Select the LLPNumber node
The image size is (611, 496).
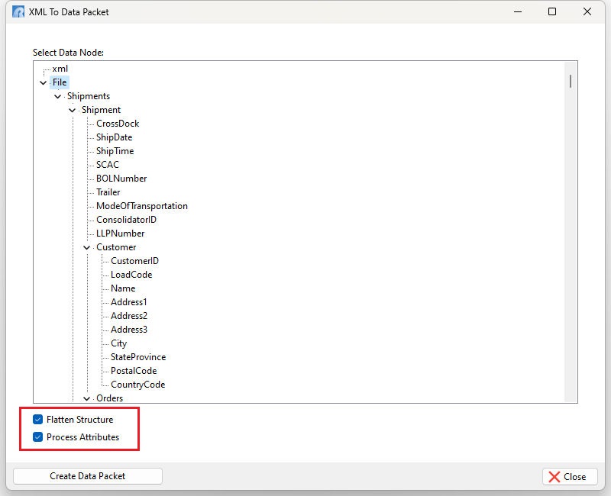pos(121,234)
